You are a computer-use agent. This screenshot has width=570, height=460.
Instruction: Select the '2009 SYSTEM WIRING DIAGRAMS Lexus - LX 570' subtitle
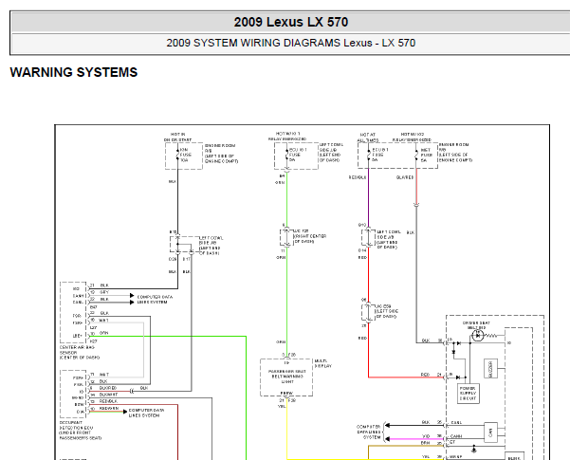(x=291, y=43)
